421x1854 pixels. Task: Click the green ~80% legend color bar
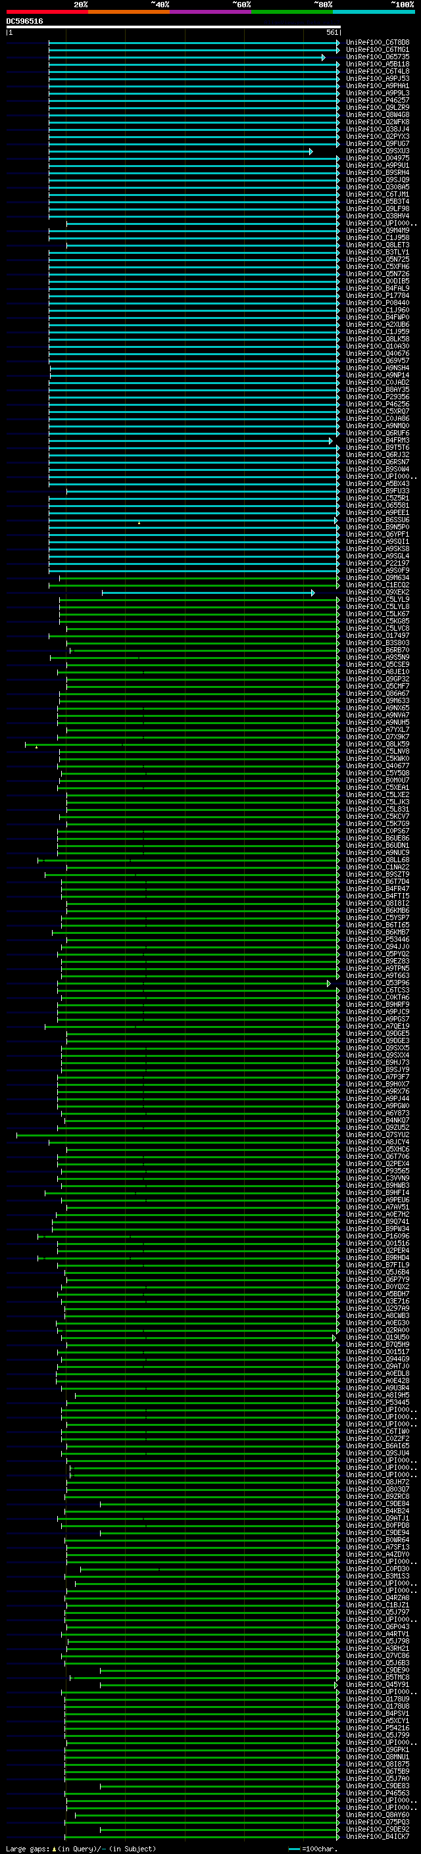292,12
